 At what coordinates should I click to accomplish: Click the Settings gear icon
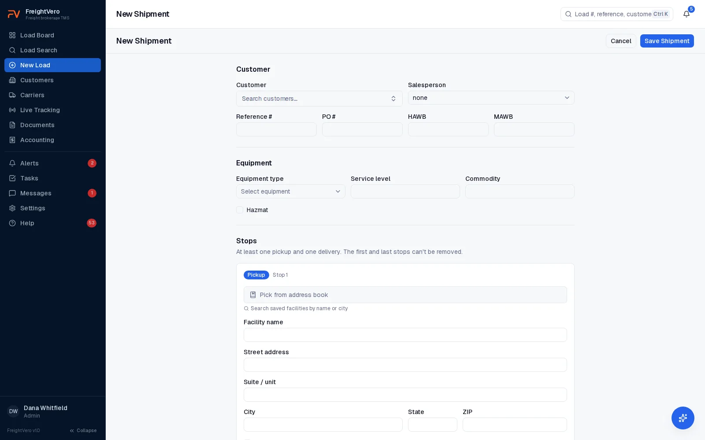pyautogui.click(x=12, y=208)
